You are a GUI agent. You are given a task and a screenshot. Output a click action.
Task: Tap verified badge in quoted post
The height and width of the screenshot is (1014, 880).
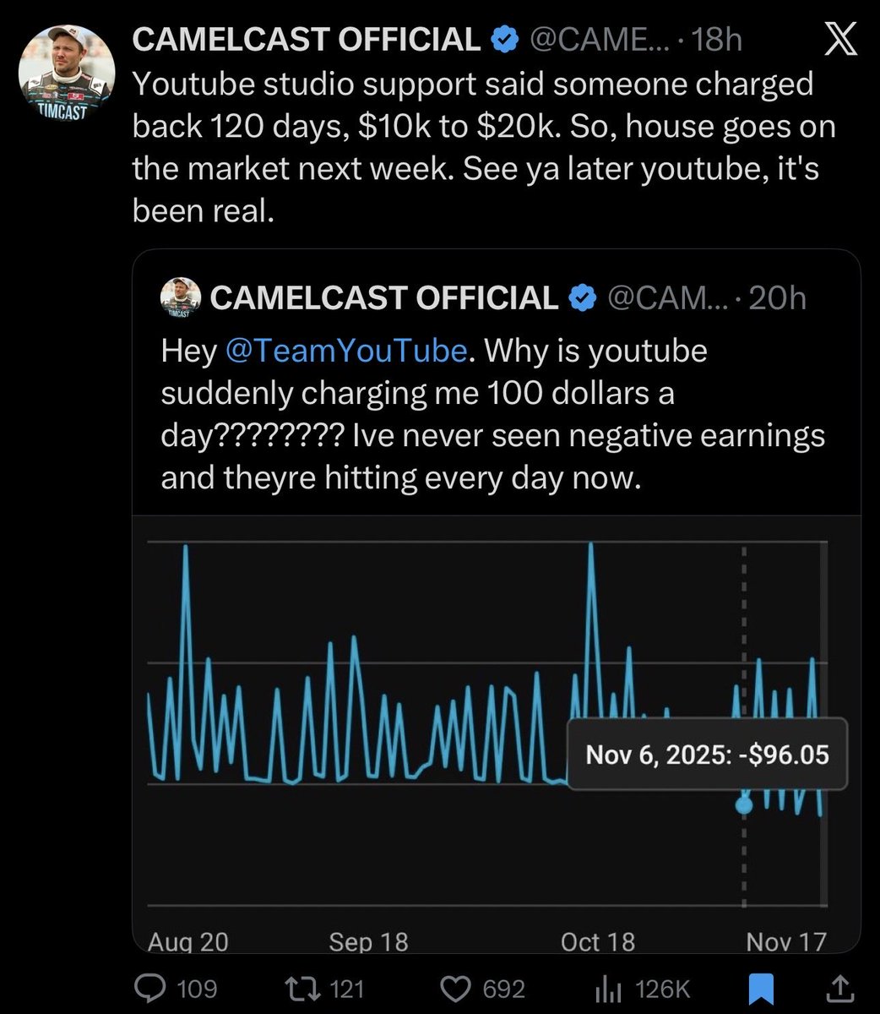point(582,297)
